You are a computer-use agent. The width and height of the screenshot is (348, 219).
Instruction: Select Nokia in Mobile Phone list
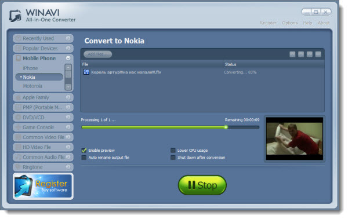(39, 77)
